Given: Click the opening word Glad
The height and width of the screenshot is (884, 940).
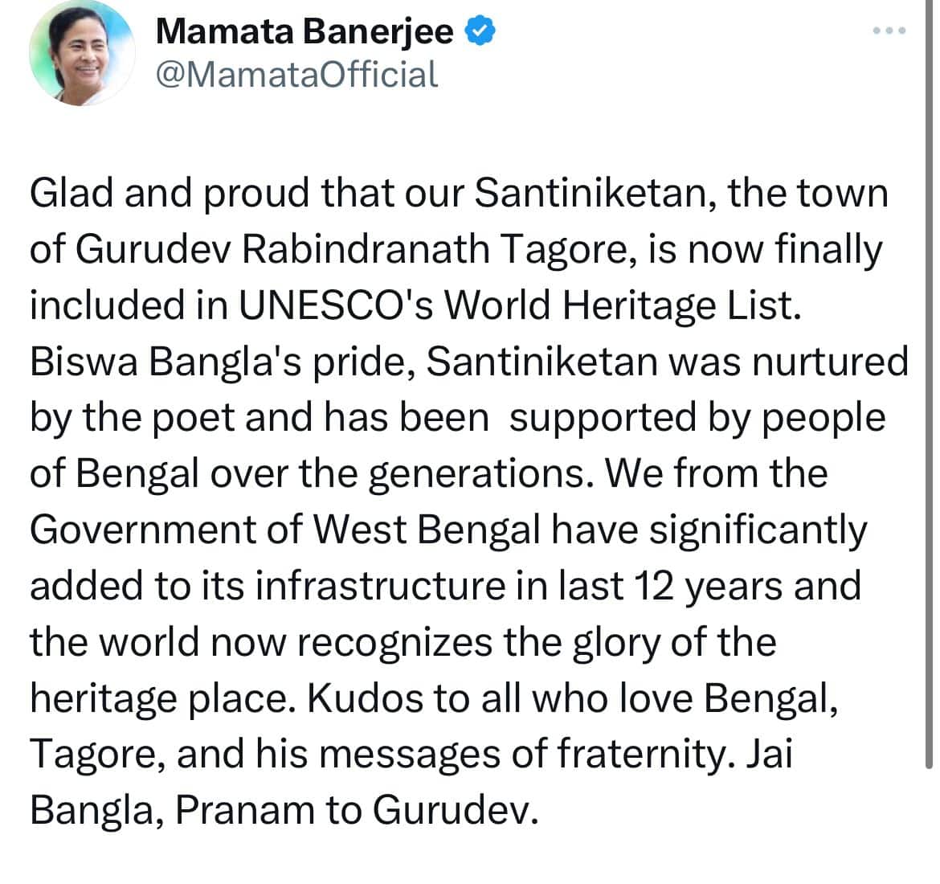Looking at the screenshot, I should 70,194.
